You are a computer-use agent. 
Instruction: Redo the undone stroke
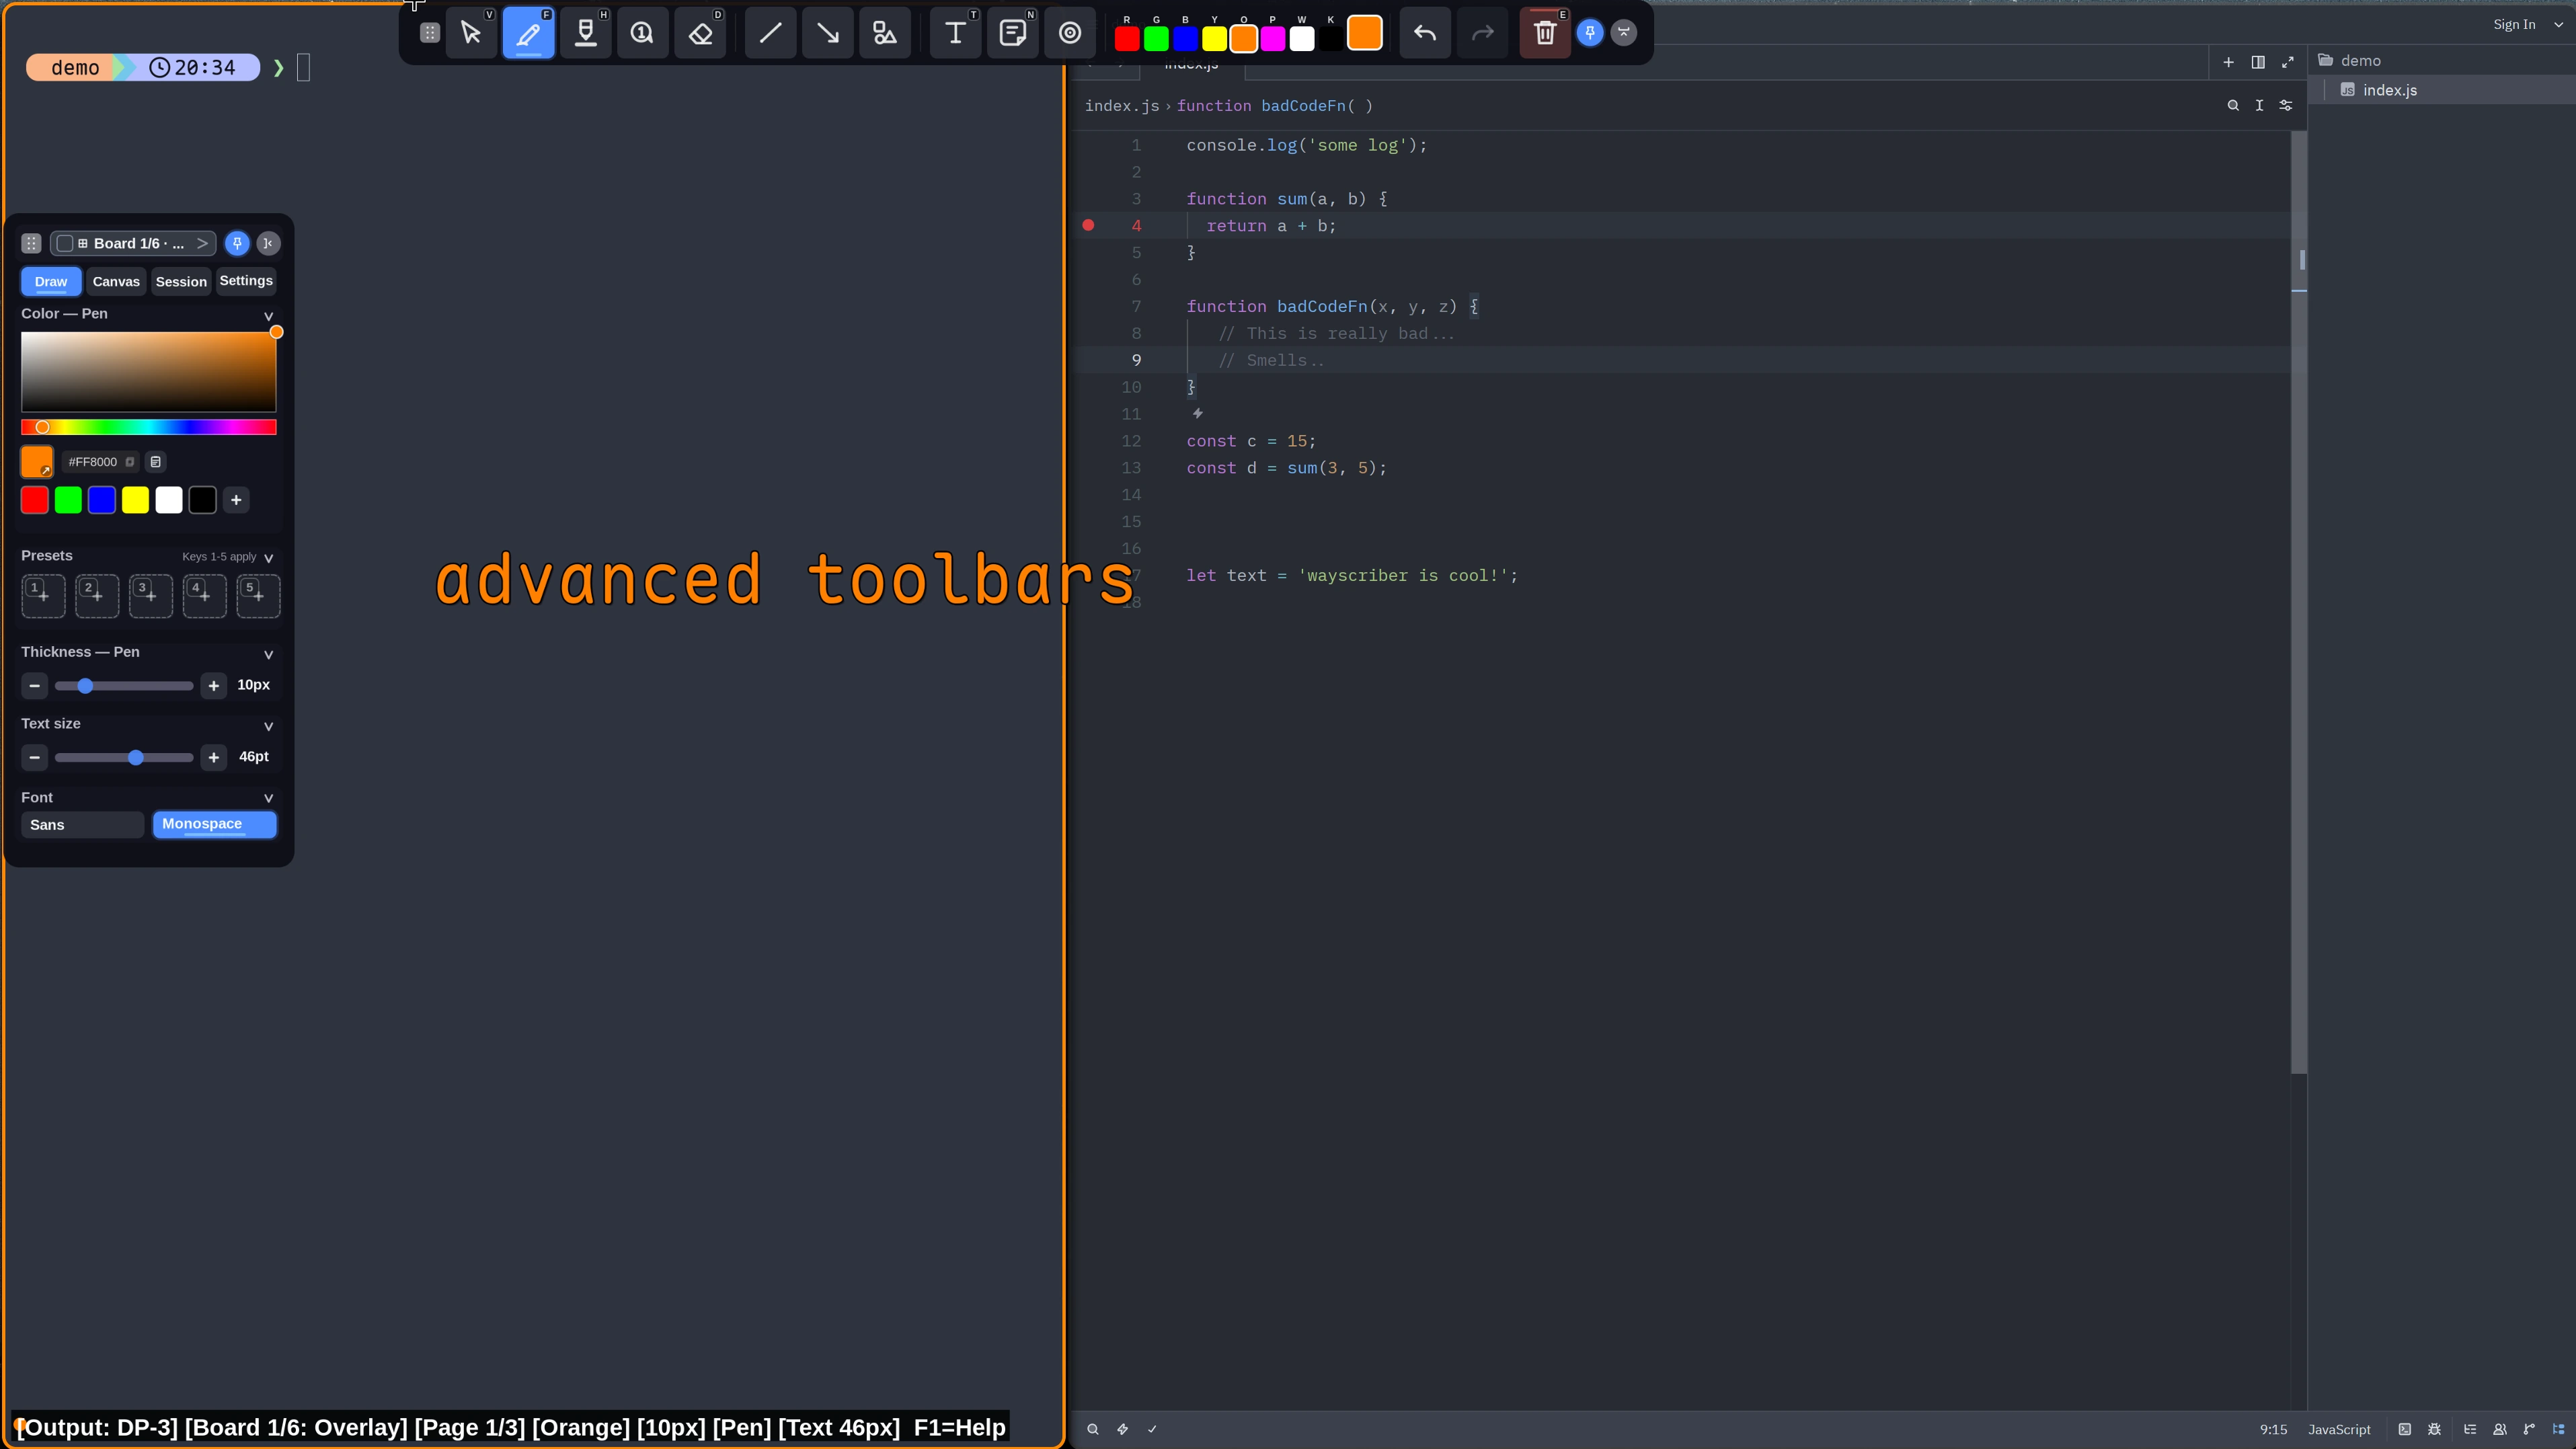coord(1482,33)
